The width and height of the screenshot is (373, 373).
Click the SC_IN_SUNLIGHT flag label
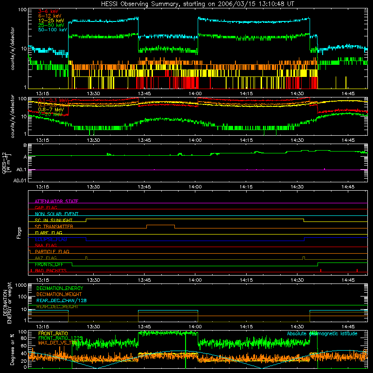54,220
